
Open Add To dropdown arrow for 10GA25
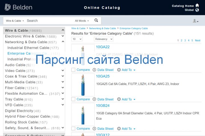coord(134,99)
